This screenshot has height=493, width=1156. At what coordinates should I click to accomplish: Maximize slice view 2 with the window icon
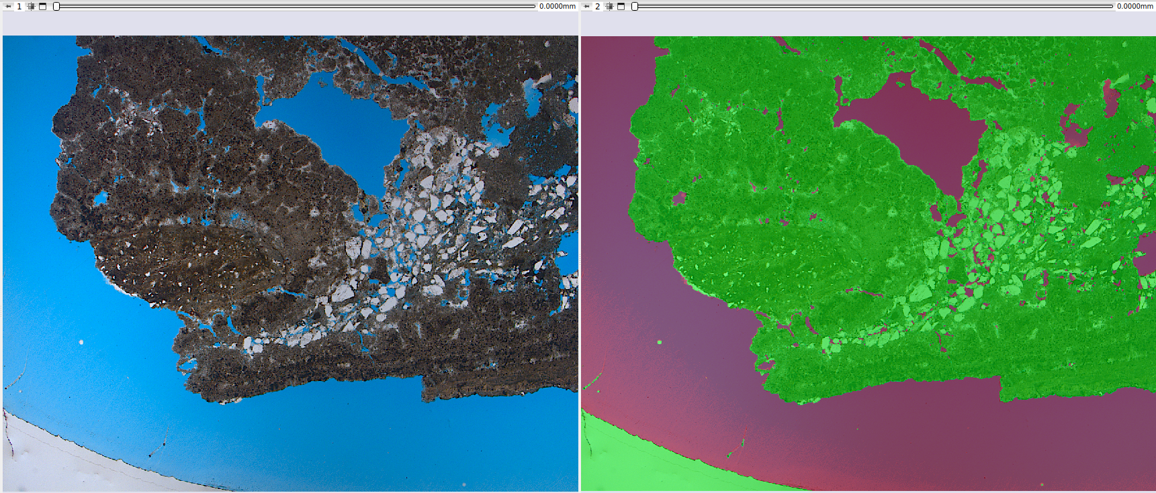(621, 6)
